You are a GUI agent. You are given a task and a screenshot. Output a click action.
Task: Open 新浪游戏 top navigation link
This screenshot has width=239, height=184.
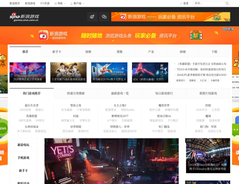click(x=30, y=3)
